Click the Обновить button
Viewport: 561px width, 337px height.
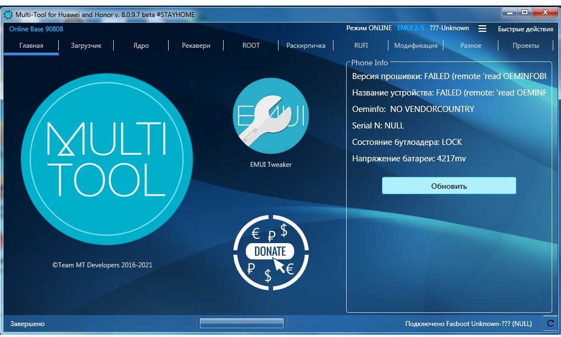coord(449,186)
